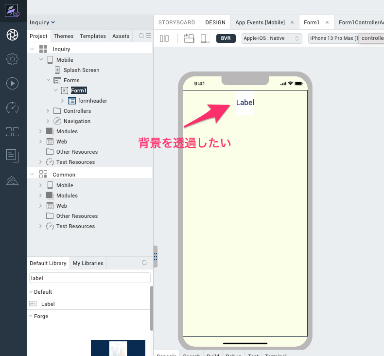Select 'Test Resources' under Common
The width and height of the screenshot is (384, 356).
[x=75, y=226]
